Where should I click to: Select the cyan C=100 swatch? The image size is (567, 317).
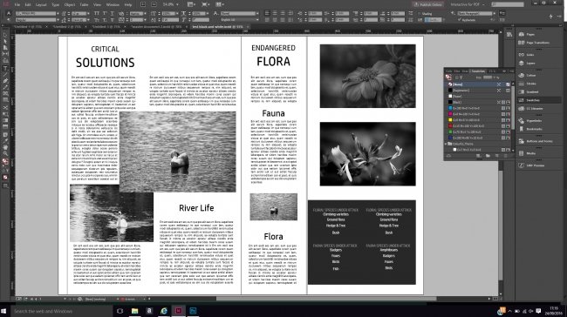(477, 108)
